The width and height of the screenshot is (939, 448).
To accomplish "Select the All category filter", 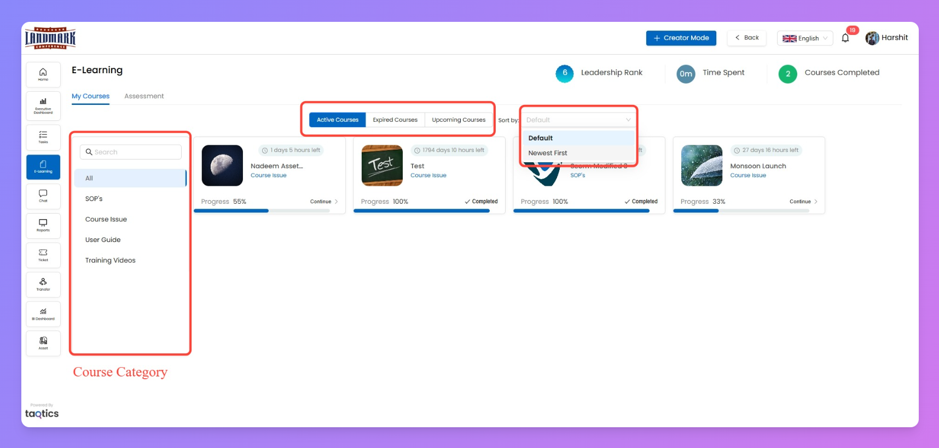I will click(x=131, y=178).
